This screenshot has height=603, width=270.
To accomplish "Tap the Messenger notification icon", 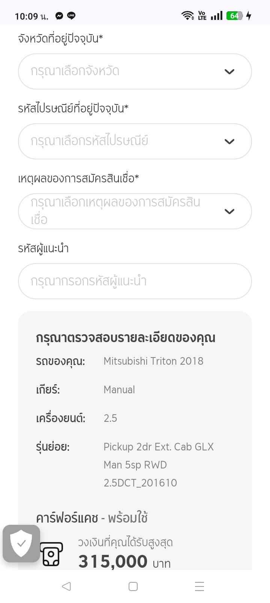I will [59, 16].
